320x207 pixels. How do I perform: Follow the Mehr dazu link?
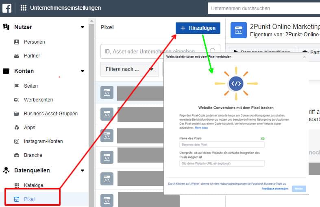pyautogui.click(x=201, y=128)
